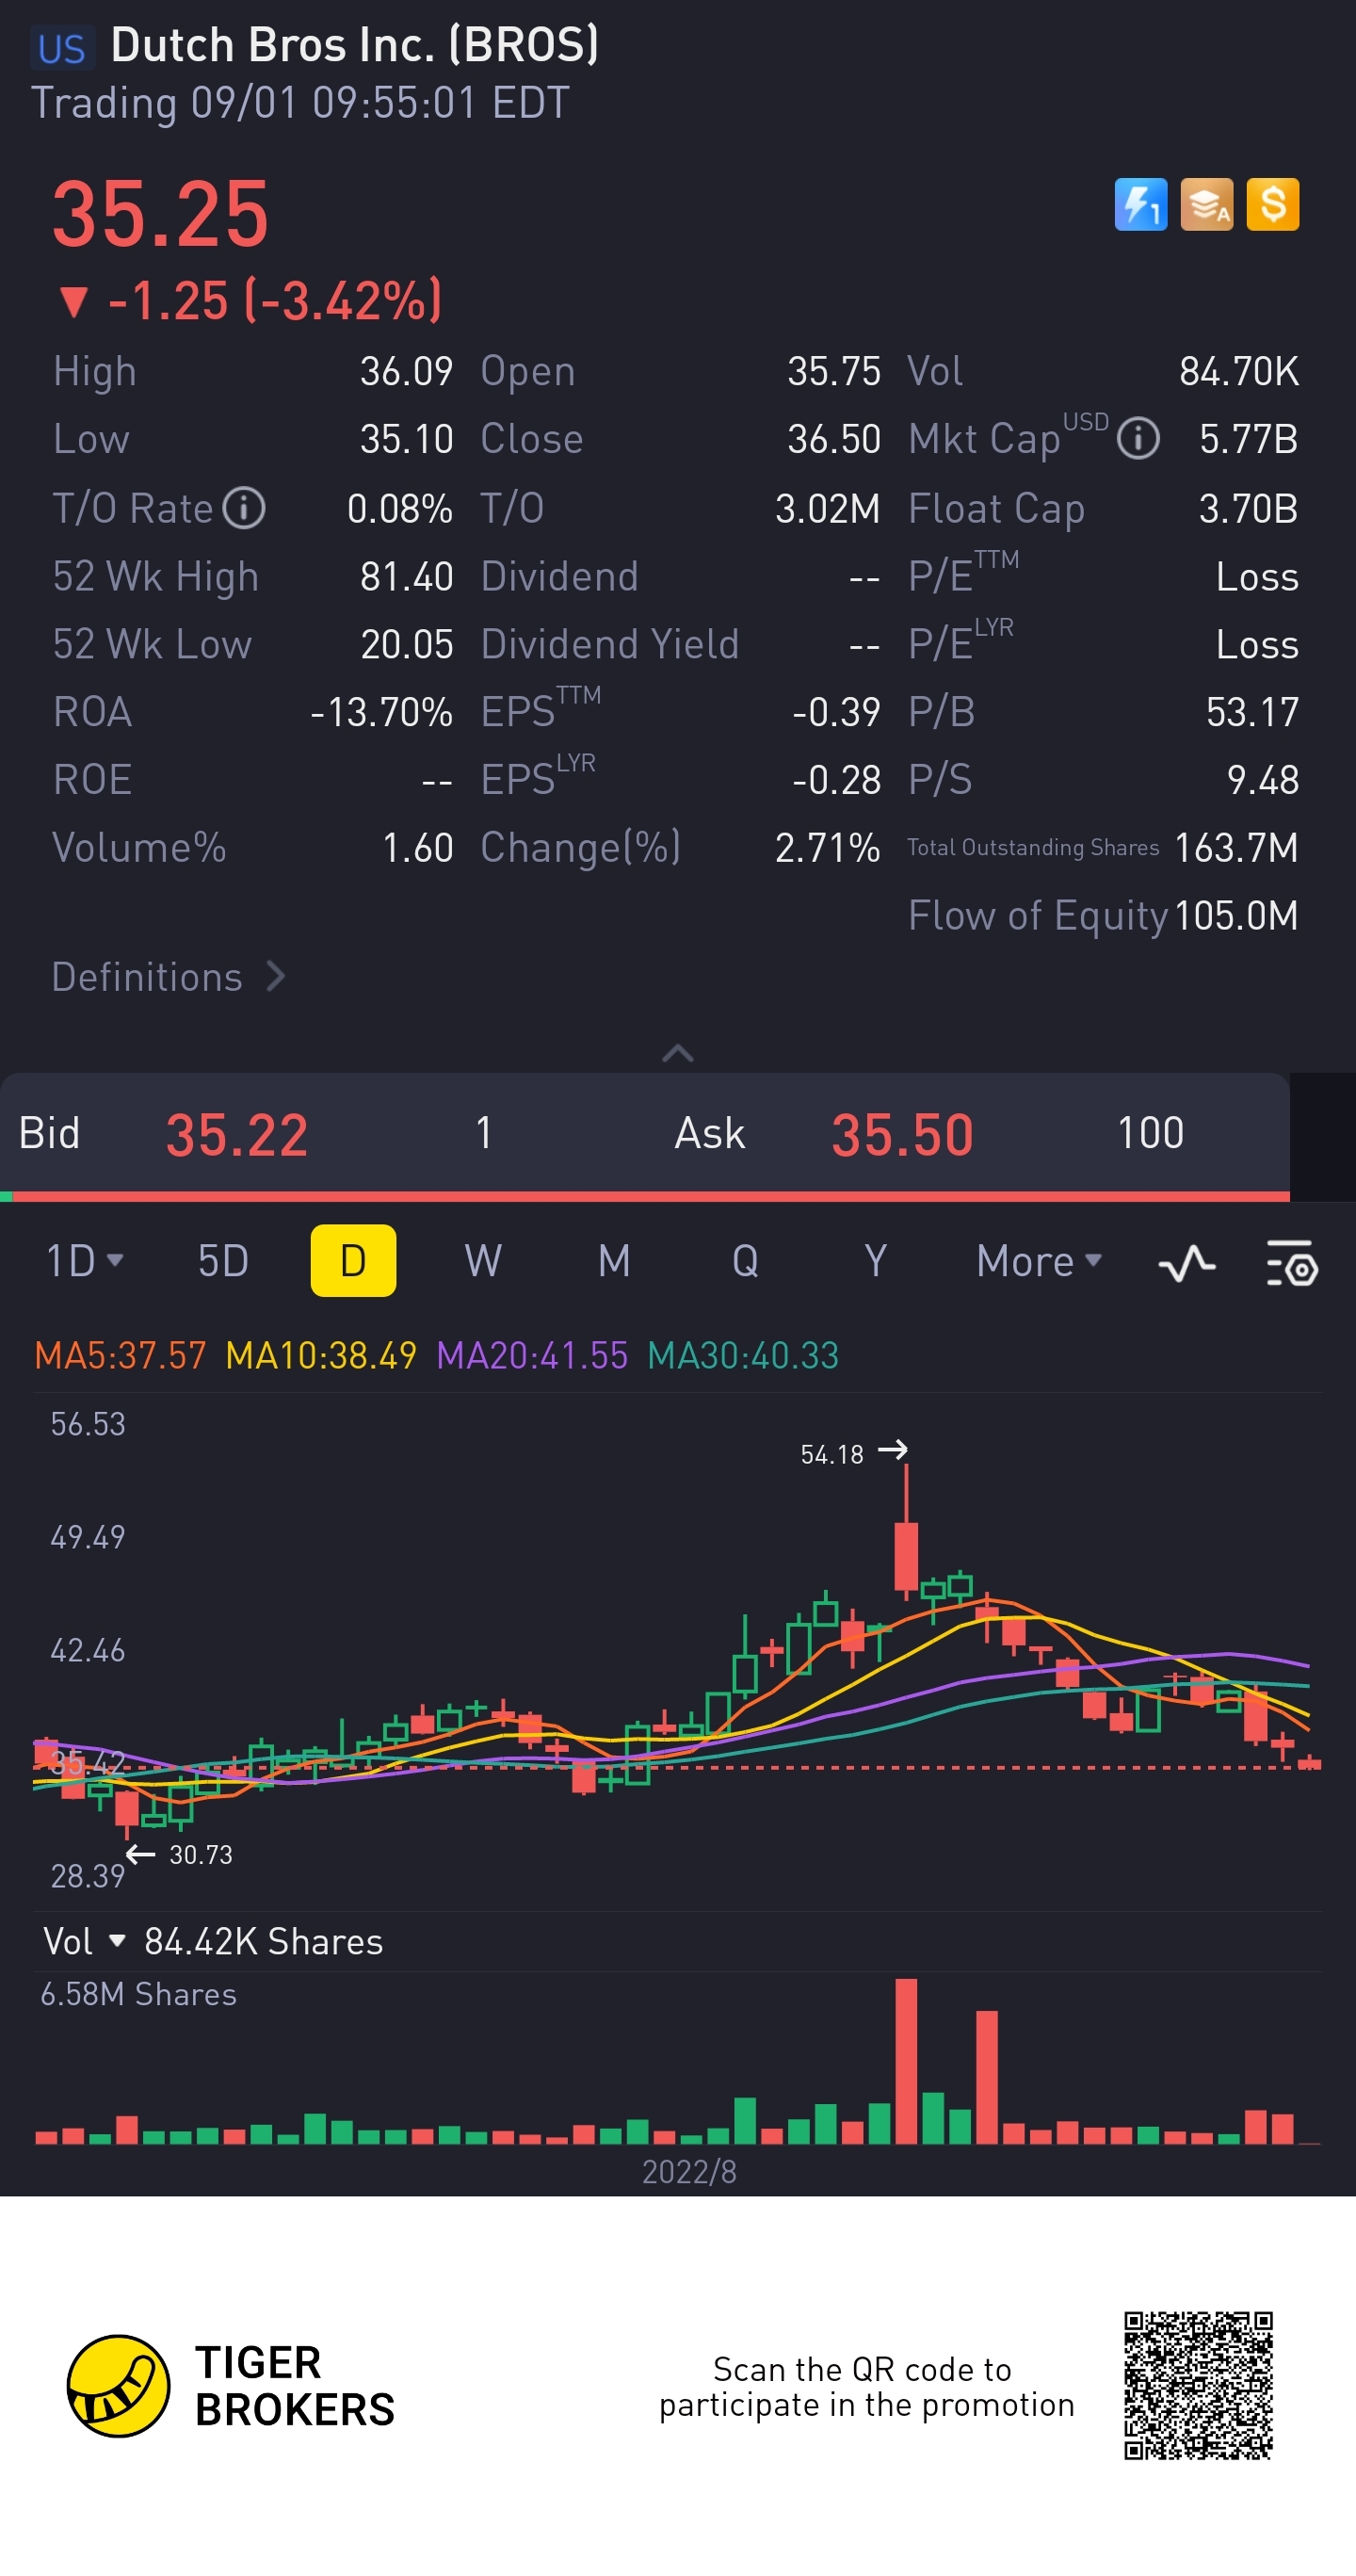Open the T/O Rate info icon

243,508
